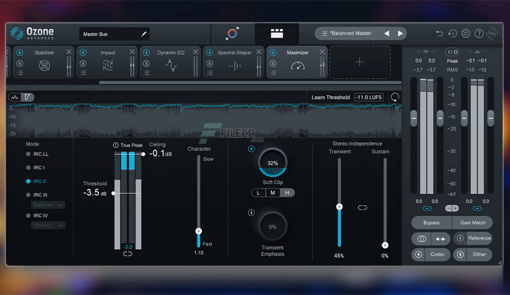510x295 pixels.
Task: Click the Ceiling slider handle
Action: tap(143, 154)
